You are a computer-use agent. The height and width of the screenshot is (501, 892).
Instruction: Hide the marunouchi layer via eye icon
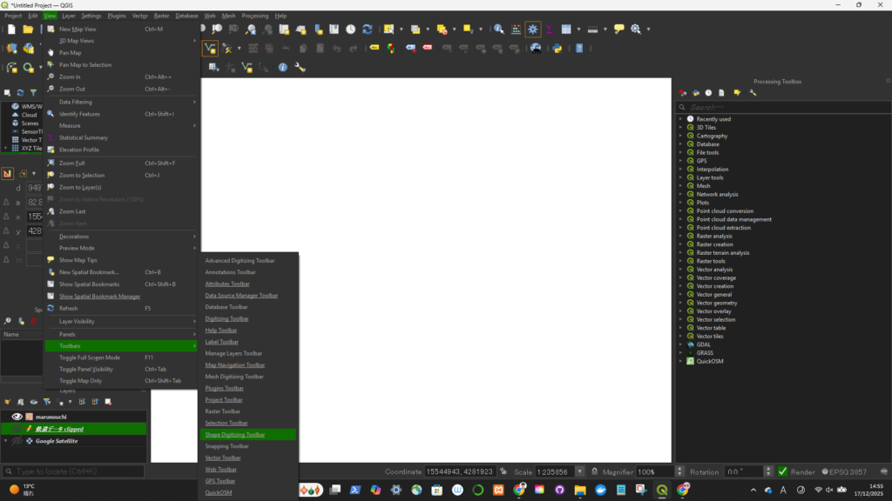tap(17, 417)
